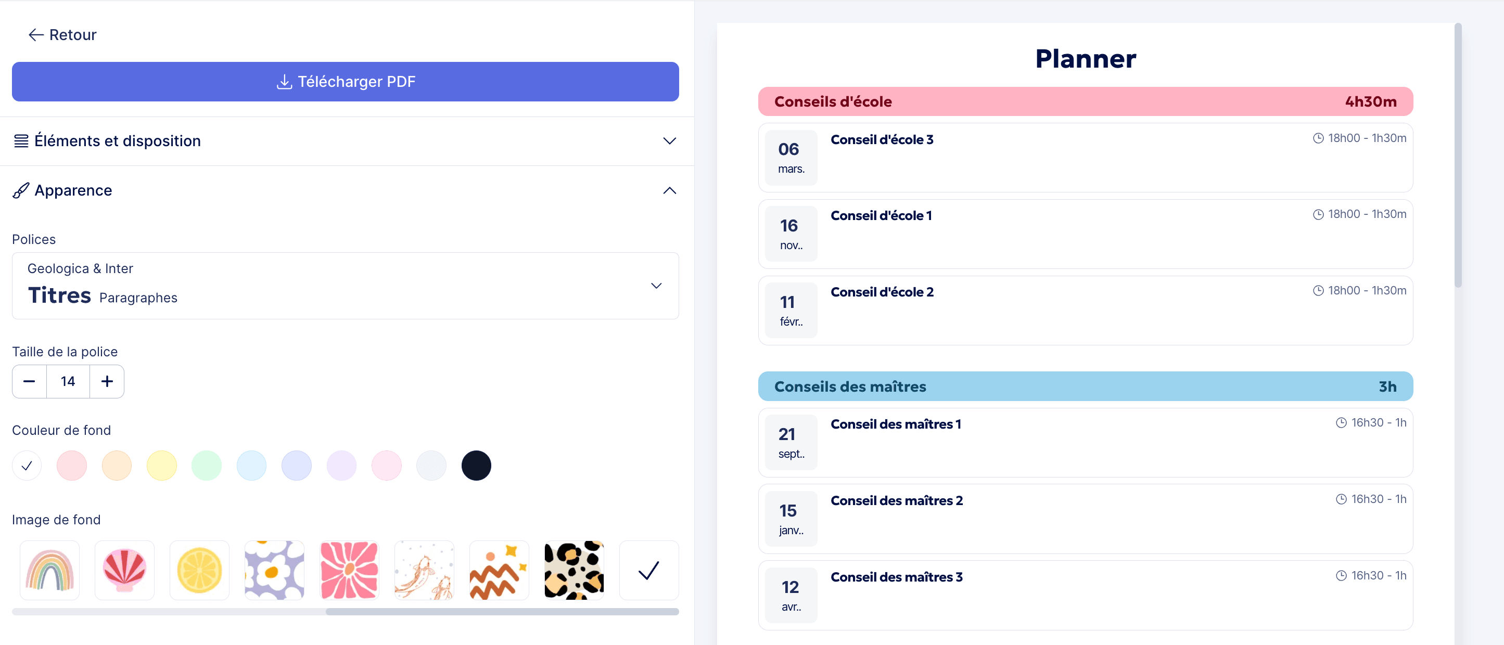
Task: Click the minus stepper to decrease font size
Action: pos(29,381)
